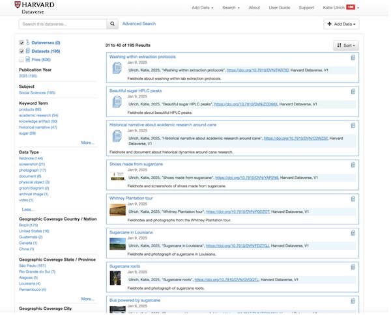
Task: Open Beautiful sugar HPLC peaks dataset title
Action: (x=136, y=90)
